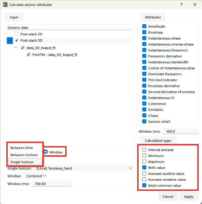
Task: Uncheck PreSTM - data_3D_teapot_ft checkbox
Action: pyautogui.click(x=29, y=54)
